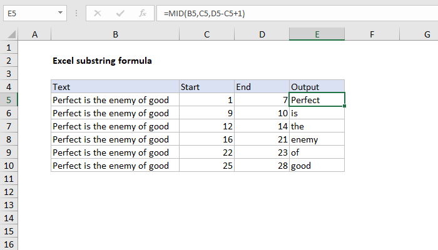Select column B header
Screen dimensions: 438x250
click(x=115, y=34)
